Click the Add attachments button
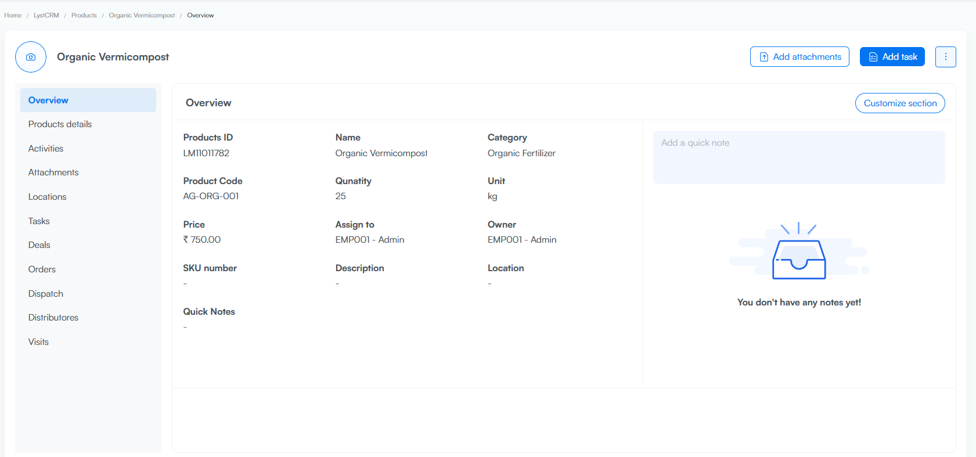This screenshot has height=457, width=976. pyautogui.click(x=799, y=57)
